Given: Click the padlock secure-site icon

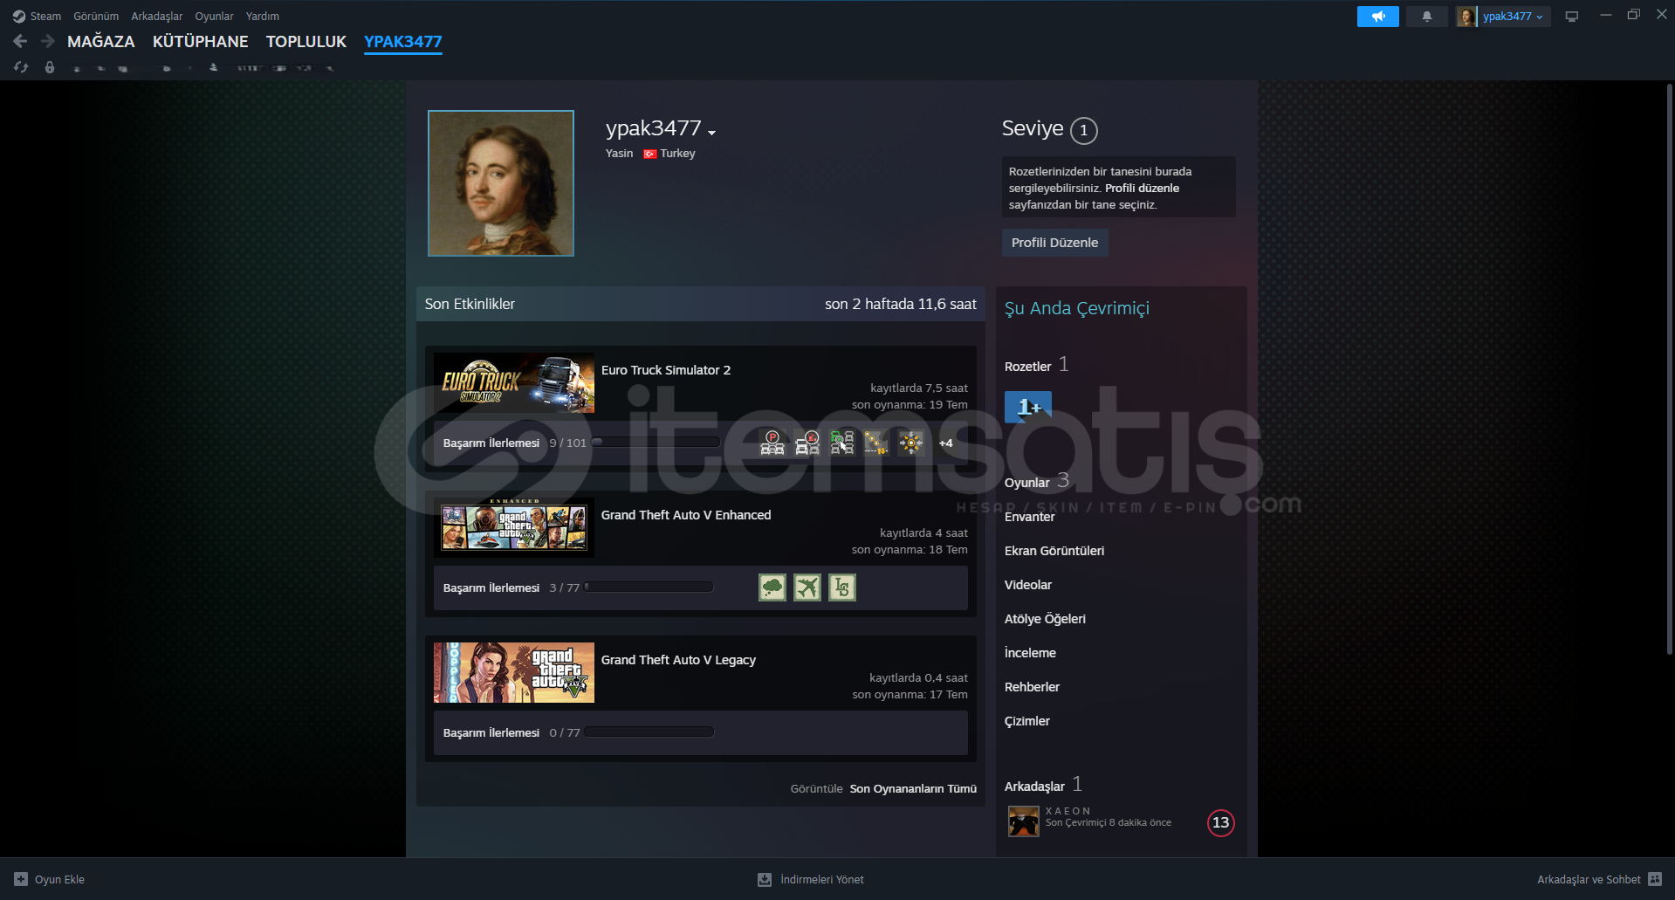Looking at the screenshot, I should 50,67.
